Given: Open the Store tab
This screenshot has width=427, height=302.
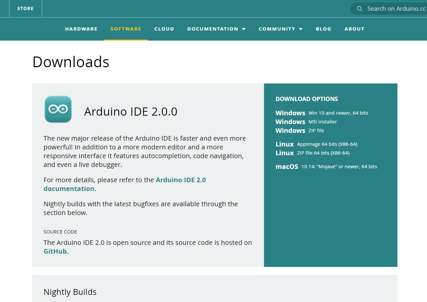Looking at the screenshot, I should click(25, 8).
